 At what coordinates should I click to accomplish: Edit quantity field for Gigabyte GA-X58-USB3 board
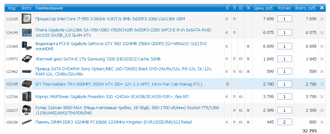coord(284,32)
